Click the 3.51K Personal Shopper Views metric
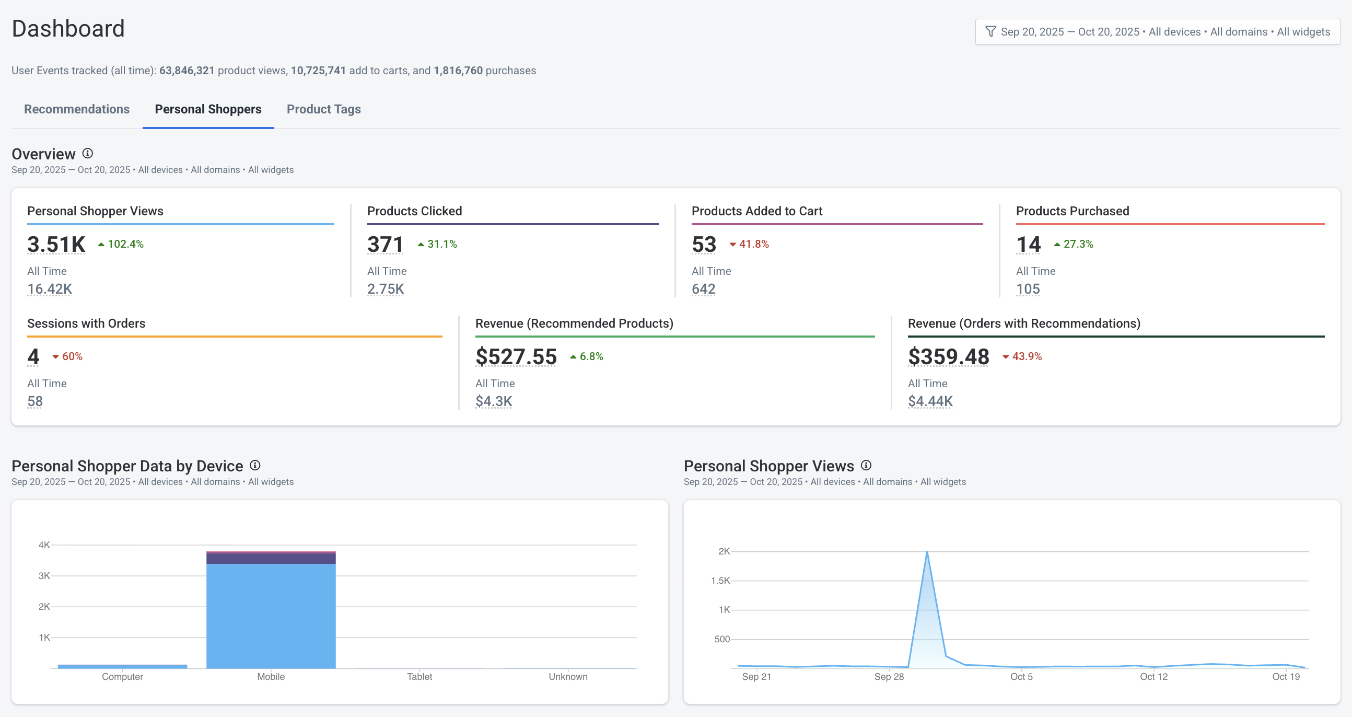Image resolution: width=1352 pixels, height=717 pixels. coord(55,244)
